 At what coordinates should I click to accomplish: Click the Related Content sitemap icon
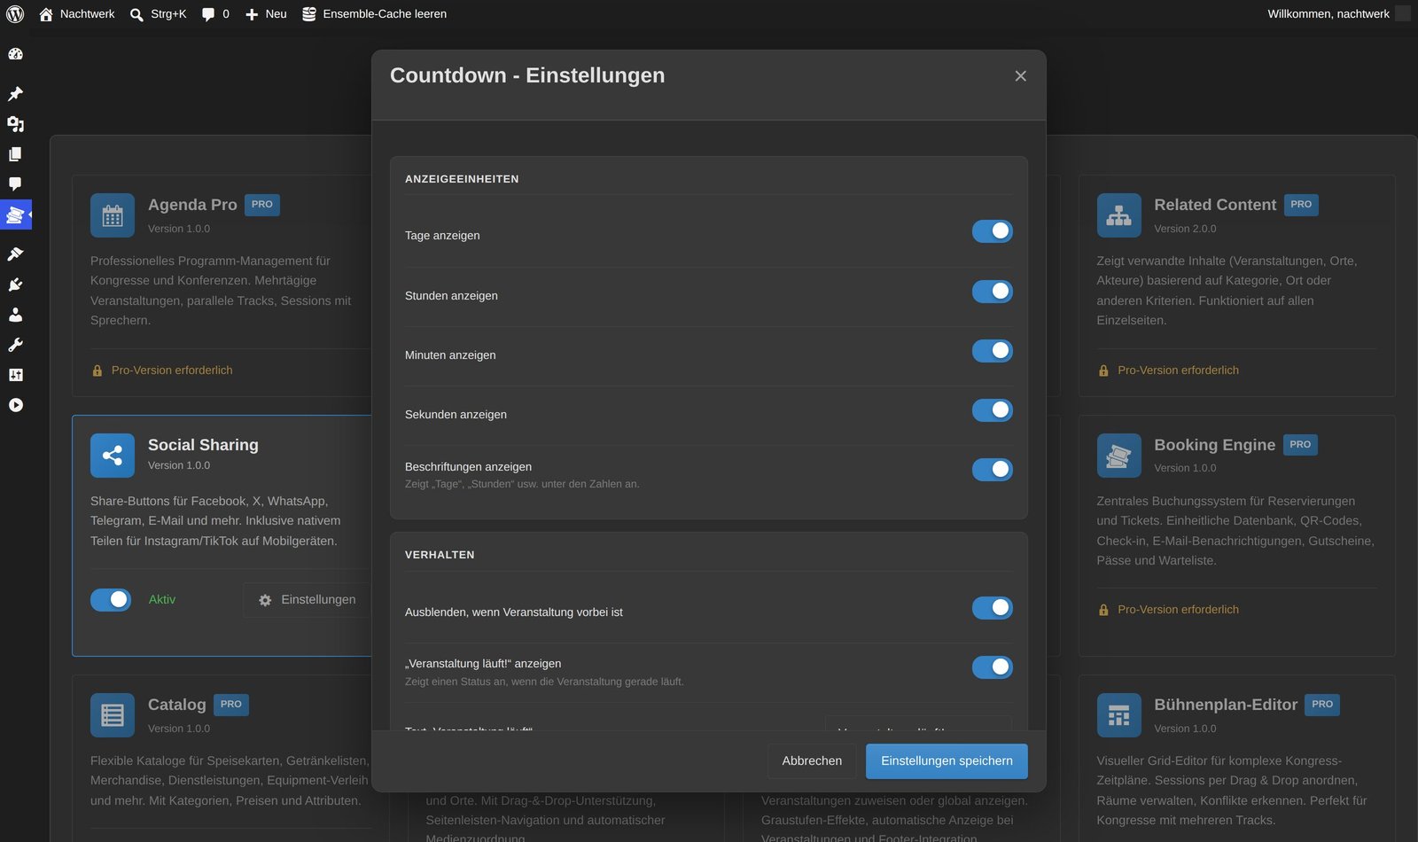(x=1118, y=215)
